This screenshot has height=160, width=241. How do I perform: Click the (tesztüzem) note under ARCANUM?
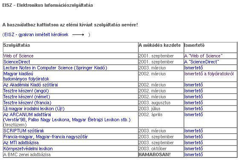point(15,125)
